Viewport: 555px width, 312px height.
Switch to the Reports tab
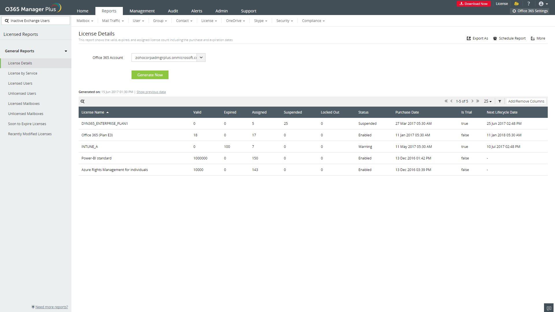coord(109,11)
